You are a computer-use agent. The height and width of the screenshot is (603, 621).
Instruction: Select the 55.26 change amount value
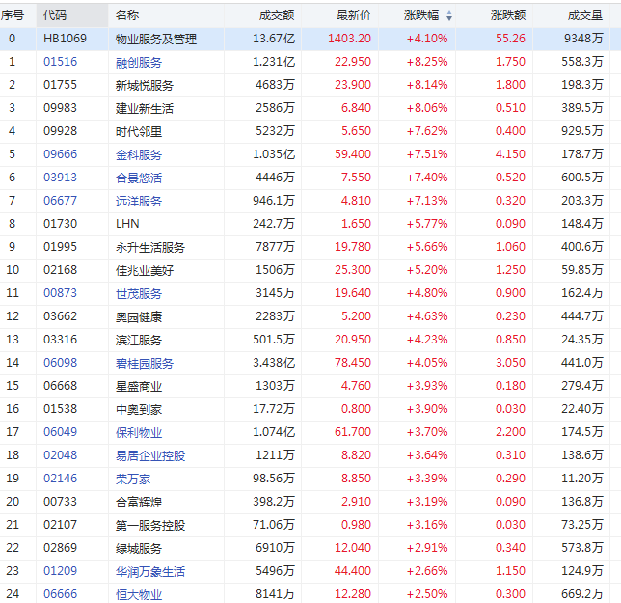pos(510,39)
